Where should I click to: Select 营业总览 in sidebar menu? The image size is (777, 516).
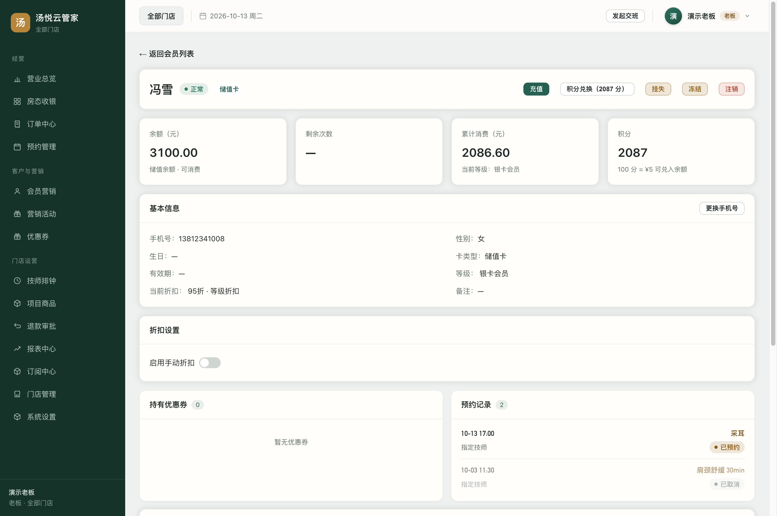63,79
